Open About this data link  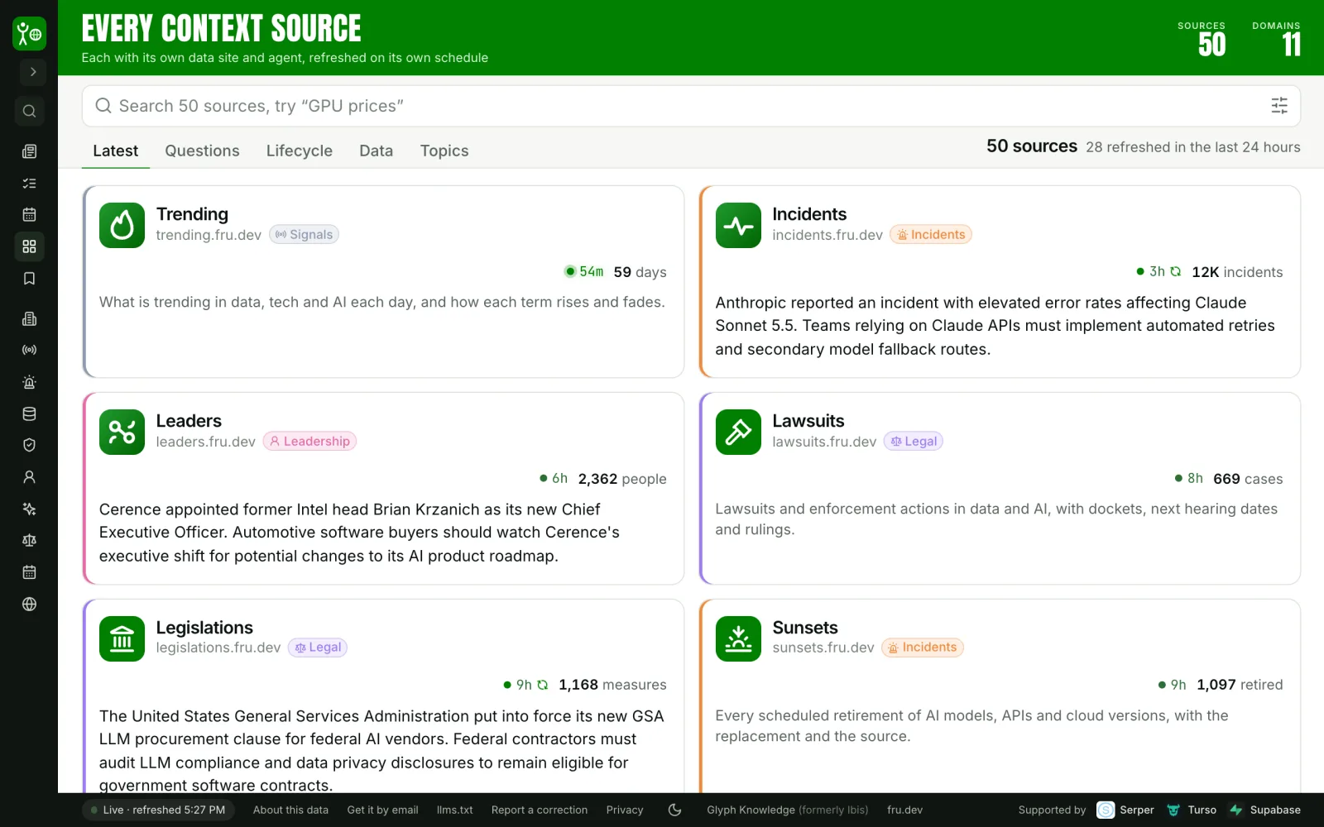tap(290, 810)
